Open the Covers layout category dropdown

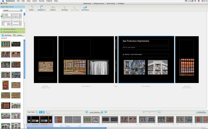point(12,10)
